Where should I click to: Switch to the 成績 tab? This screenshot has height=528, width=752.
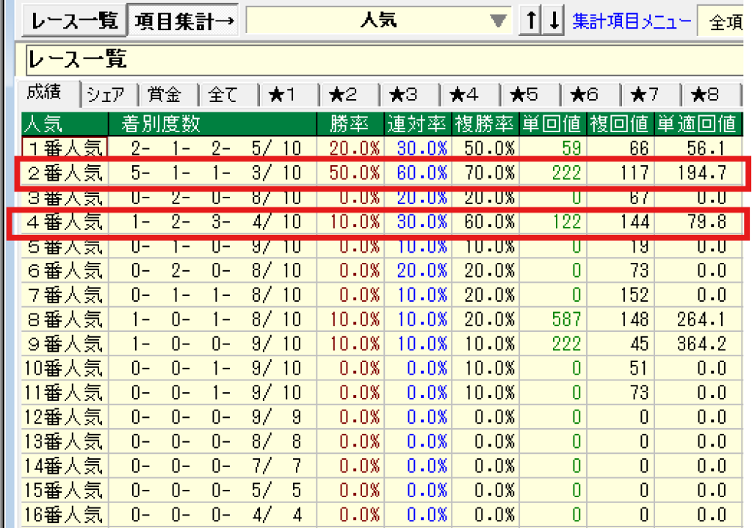coord(51,93)
